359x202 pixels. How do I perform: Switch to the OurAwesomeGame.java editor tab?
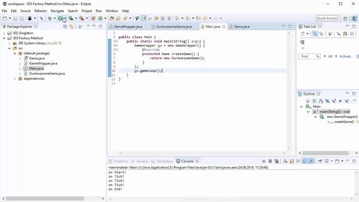[x=173, y=26]
